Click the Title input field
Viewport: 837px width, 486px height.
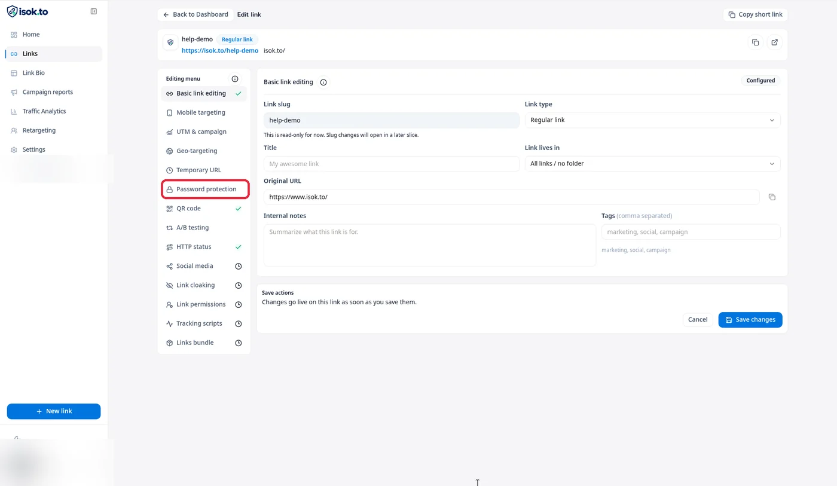[391, 164]
